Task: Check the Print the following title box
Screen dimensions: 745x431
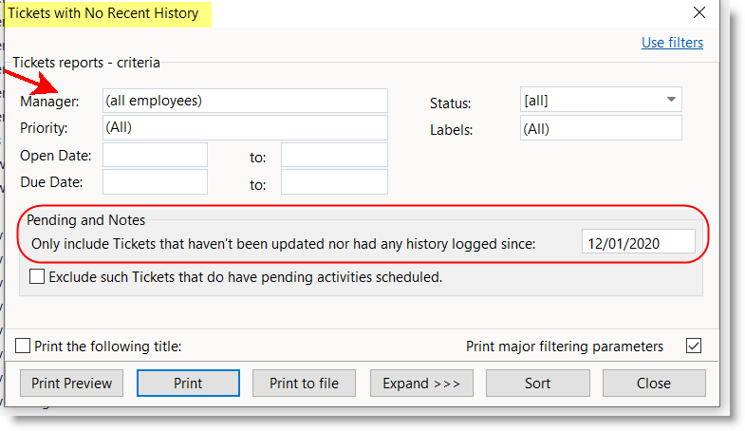Action: coord(24,347)
